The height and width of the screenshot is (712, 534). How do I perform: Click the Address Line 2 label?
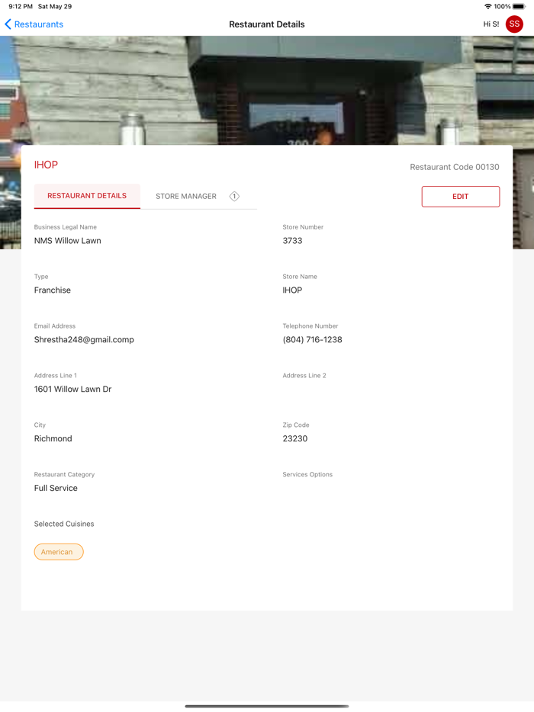tap(304, 376)
